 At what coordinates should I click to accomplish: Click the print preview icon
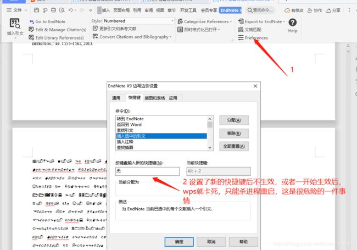pos(62,10)
